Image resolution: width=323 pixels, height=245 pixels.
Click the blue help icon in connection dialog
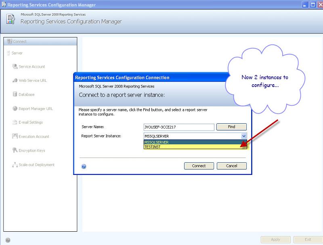tap(84, 166)
